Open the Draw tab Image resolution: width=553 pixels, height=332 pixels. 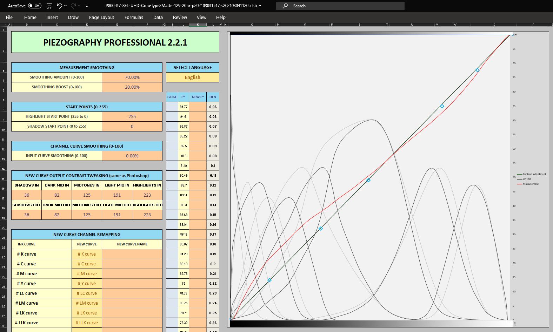click(73, 17)
